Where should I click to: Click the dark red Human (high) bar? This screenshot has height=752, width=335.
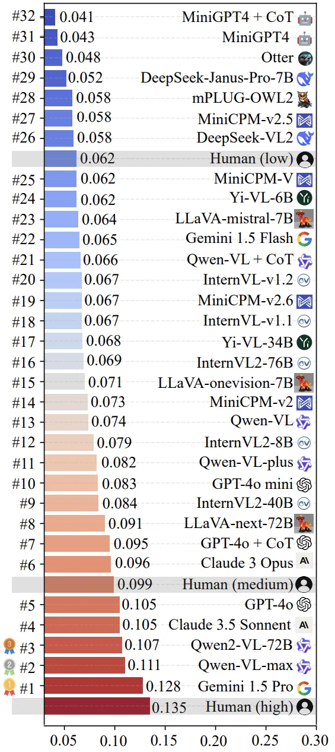(x=97, y=707)
